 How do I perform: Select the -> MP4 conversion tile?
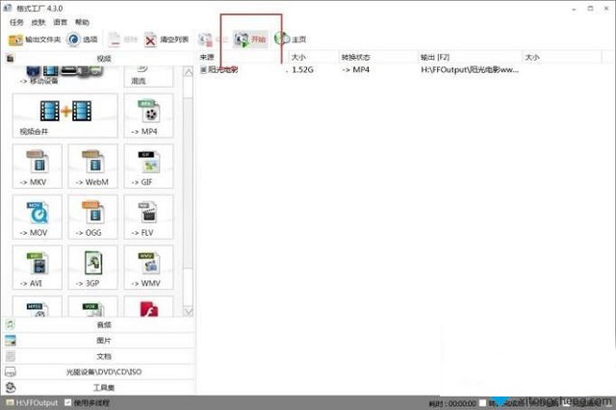coord(148,115)
